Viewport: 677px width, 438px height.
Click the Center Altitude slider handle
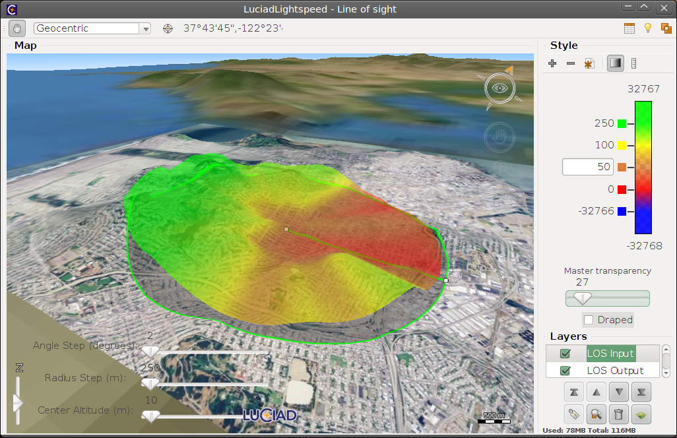(150, 416)
